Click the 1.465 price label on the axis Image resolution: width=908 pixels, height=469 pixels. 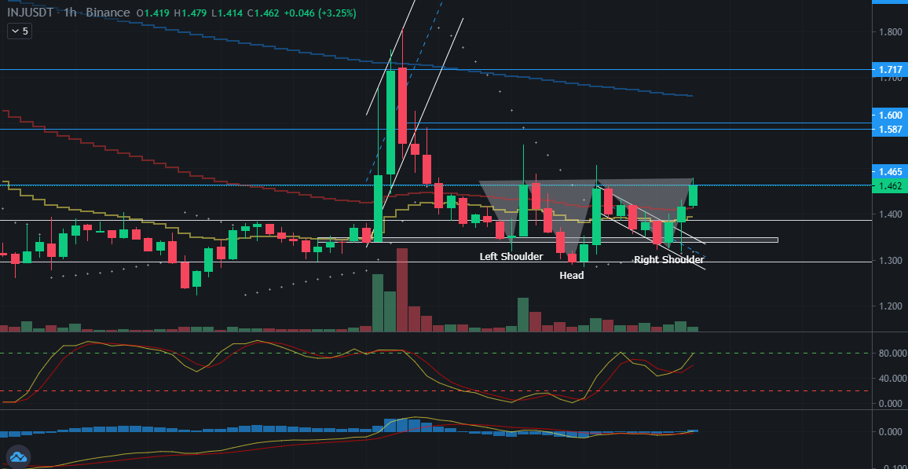889,171
